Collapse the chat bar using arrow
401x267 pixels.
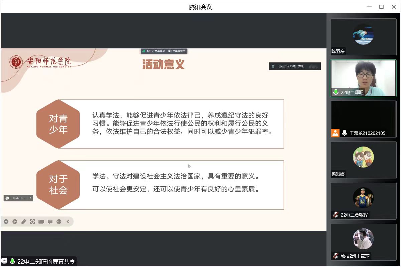[x=30, y=198]
